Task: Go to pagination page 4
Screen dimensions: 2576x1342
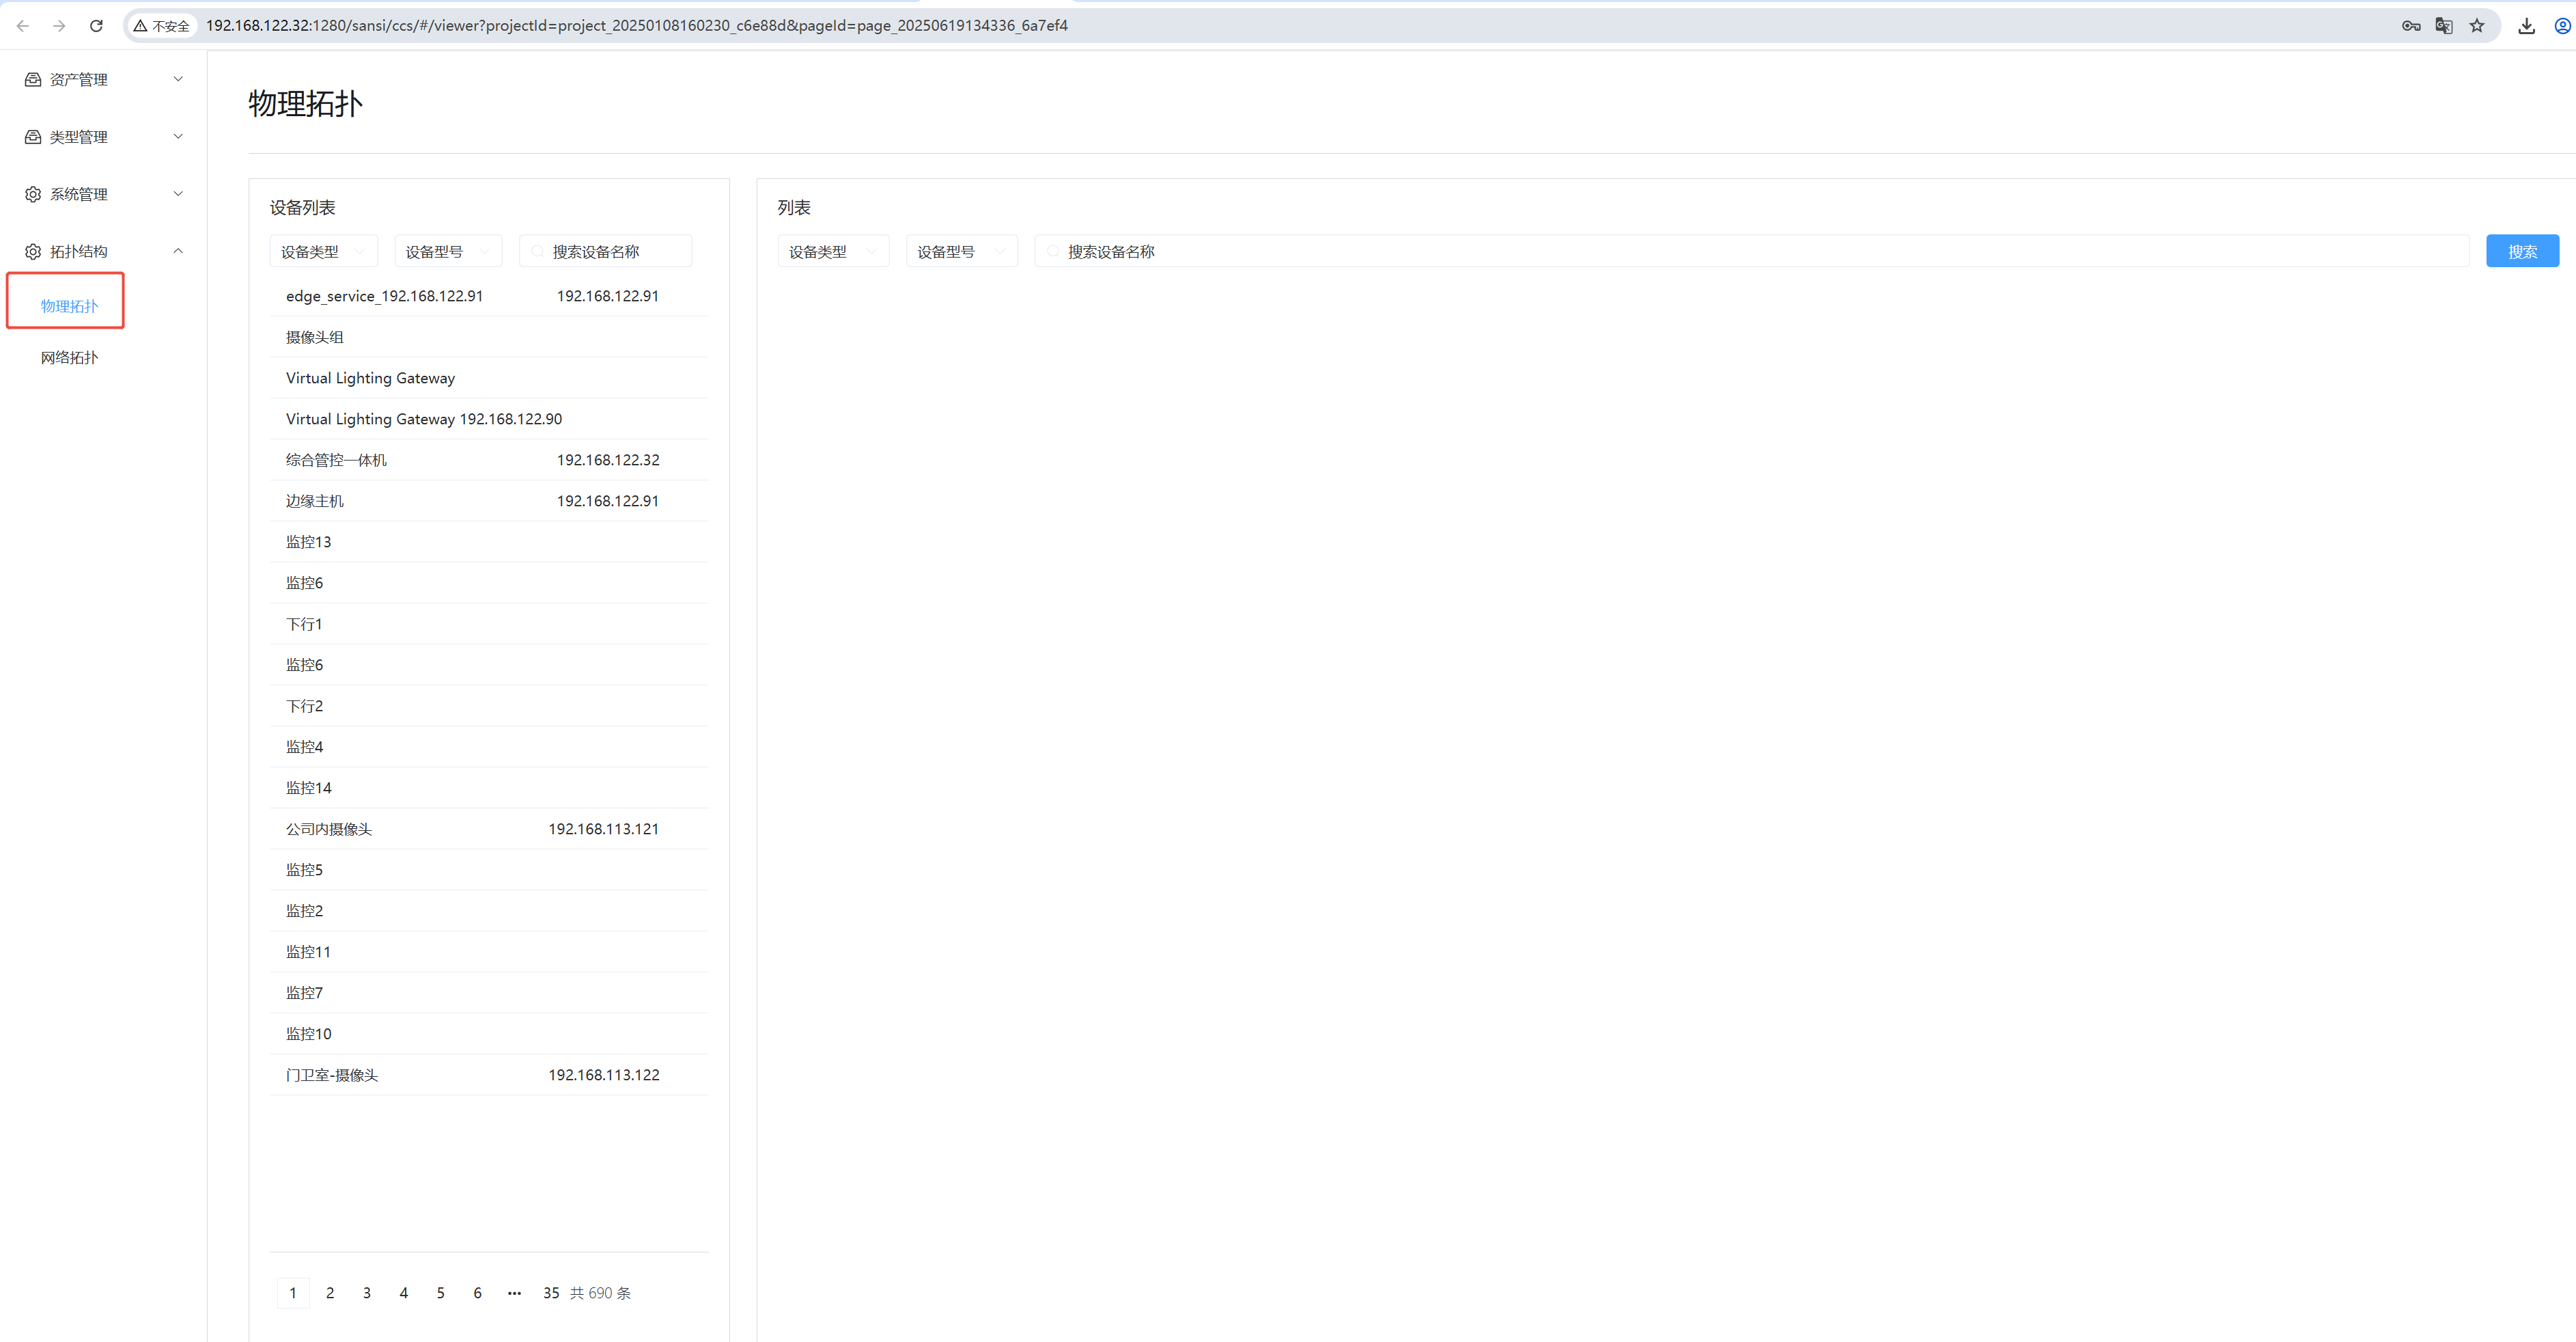Action: pyautogui.click(x=404, y=1293)
